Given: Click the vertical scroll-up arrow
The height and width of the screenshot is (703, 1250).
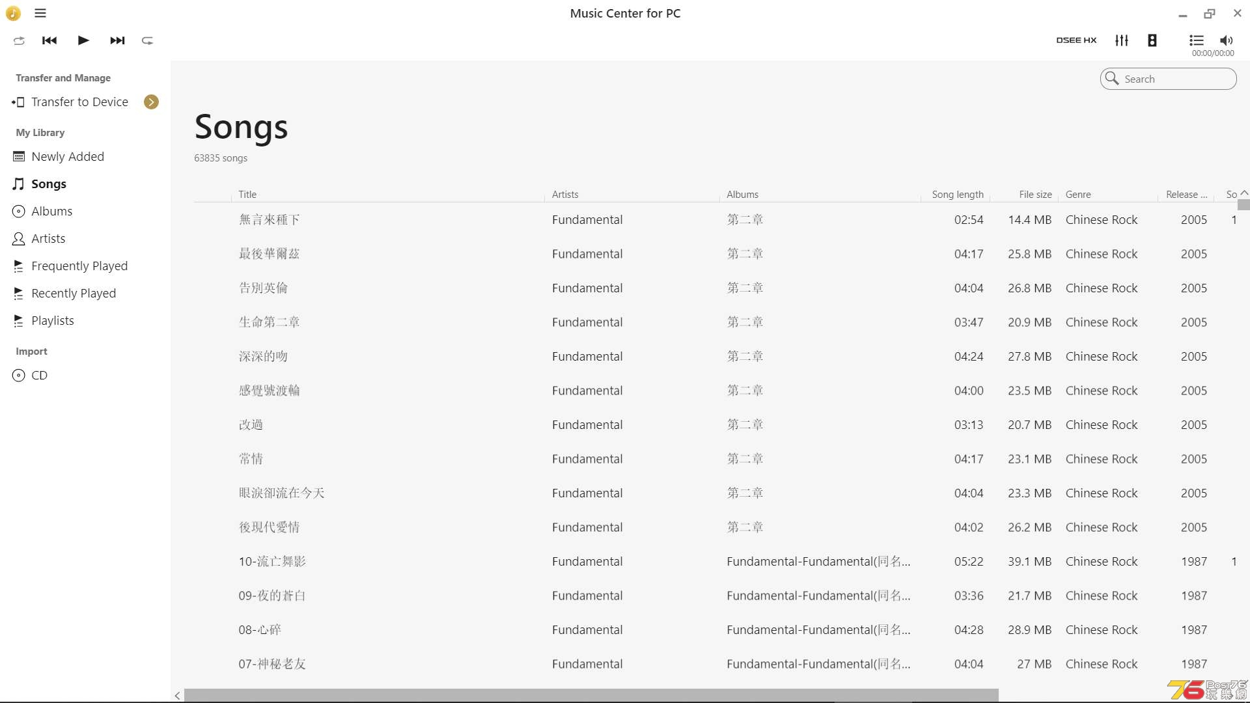Looking at the screenshot, I should [x=1244, y=193].
